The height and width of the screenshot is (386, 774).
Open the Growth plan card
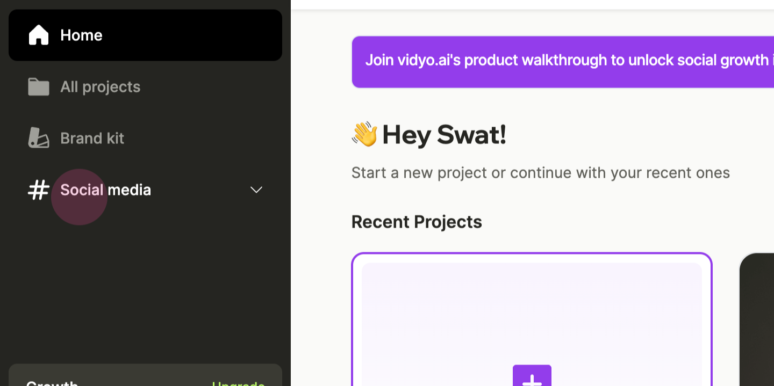tap(145, 375)
